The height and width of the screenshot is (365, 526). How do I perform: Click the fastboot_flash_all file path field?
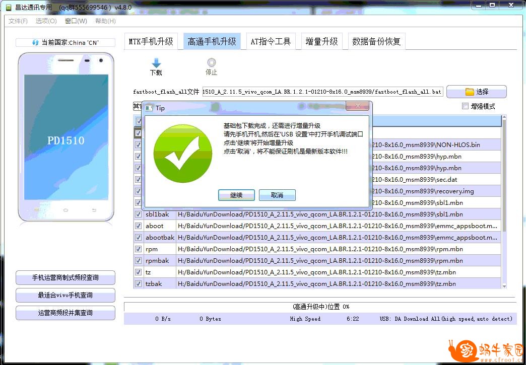tap(322, 92)
